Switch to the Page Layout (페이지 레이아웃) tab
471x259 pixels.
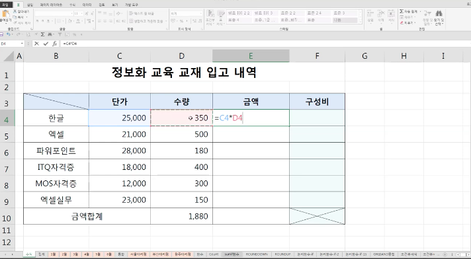point(51,5)
